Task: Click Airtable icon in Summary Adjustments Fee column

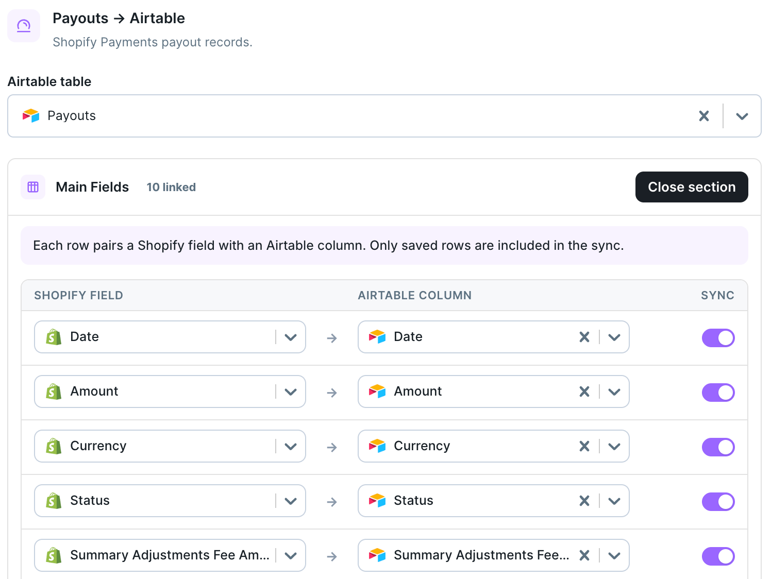Action: (x=377, y=555)
